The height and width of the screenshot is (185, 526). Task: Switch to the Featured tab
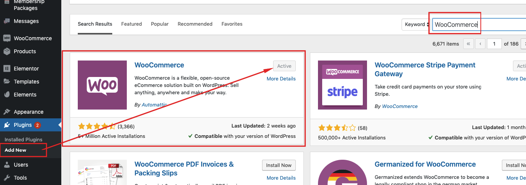131,24
